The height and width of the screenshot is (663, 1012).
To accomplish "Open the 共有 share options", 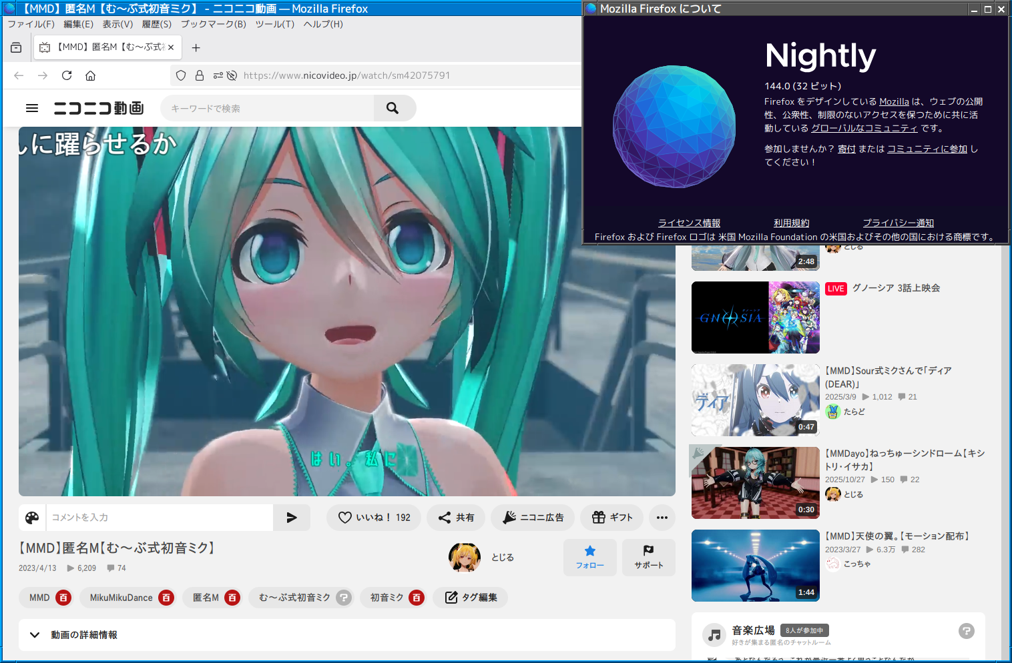I will 456,518.
